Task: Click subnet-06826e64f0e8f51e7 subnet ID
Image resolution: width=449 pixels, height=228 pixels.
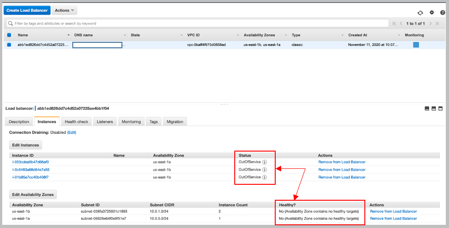Action: 103,218
